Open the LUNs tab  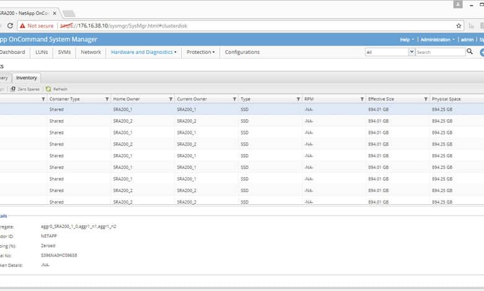coord(42,52)
